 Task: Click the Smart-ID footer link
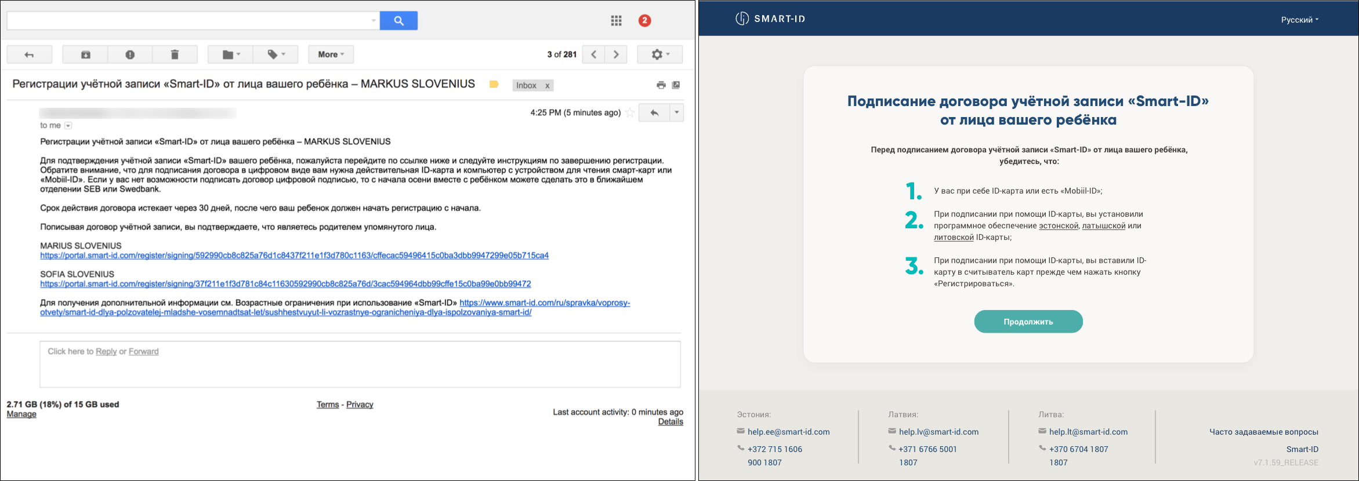pos(1302,449)
